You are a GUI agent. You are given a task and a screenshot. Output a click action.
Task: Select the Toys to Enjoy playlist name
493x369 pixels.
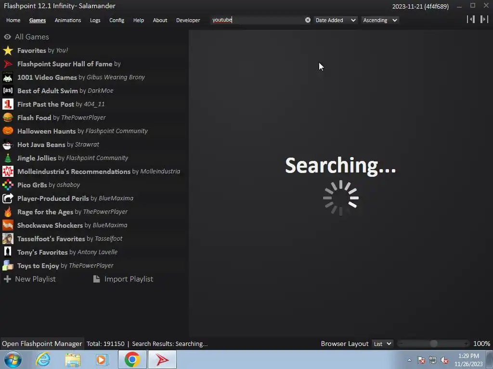click(38, 266)
